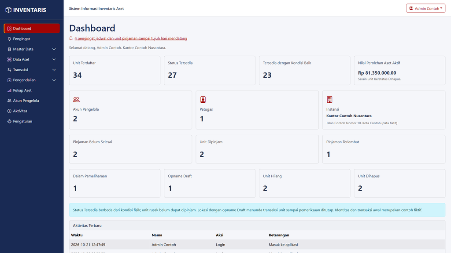Click the Aksi column header

point(219,235)
